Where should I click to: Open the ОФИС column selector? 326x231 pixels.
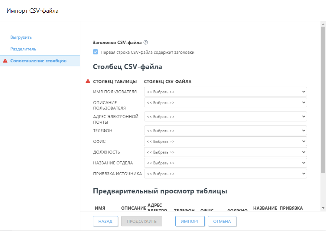click(x=225, y=141)
